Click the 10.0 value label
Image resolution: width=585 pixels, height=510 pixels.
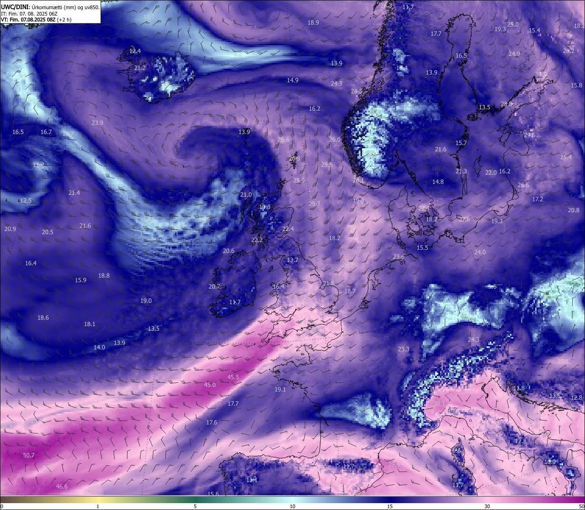(x=550, y=462)
